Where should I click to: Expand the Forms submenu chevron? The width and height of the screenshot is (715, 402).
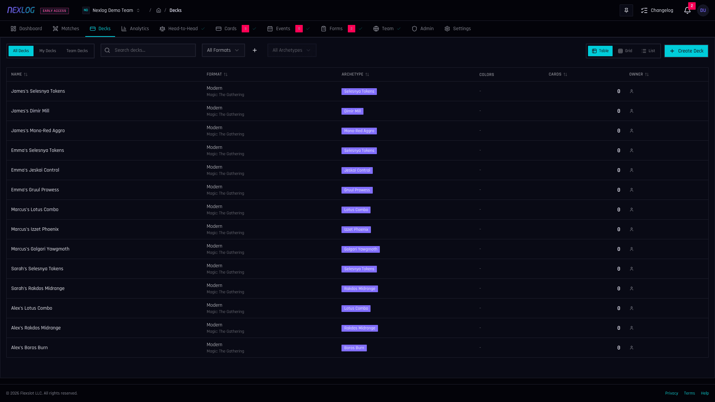(x=360, y=29)
